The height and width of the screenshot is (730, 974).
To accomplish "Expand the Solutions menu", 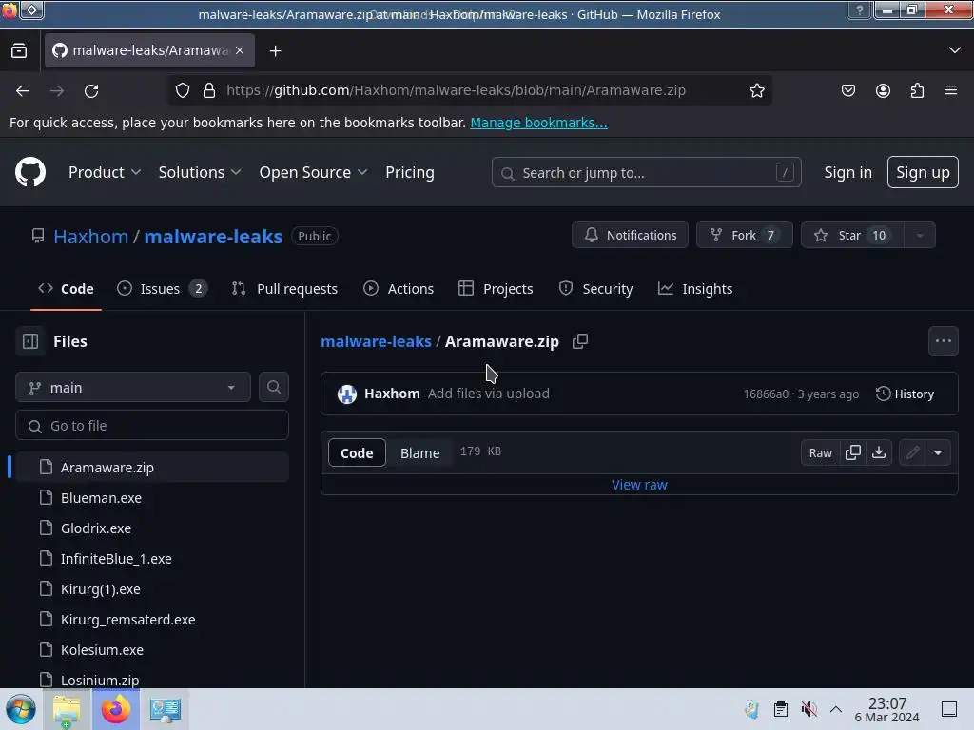I will [x=200, y=173].
